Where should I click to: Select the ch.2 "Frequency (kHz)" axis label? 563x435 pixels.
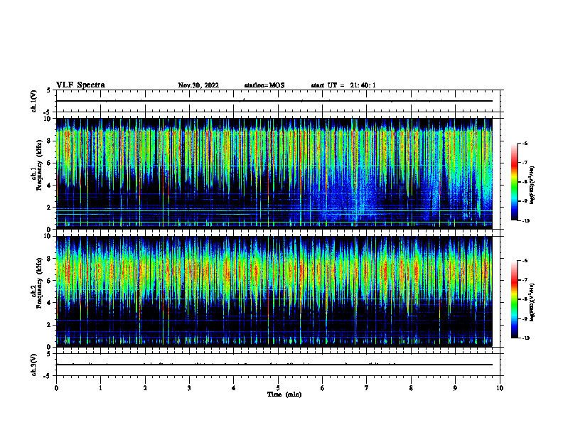[x=39, y=283]
